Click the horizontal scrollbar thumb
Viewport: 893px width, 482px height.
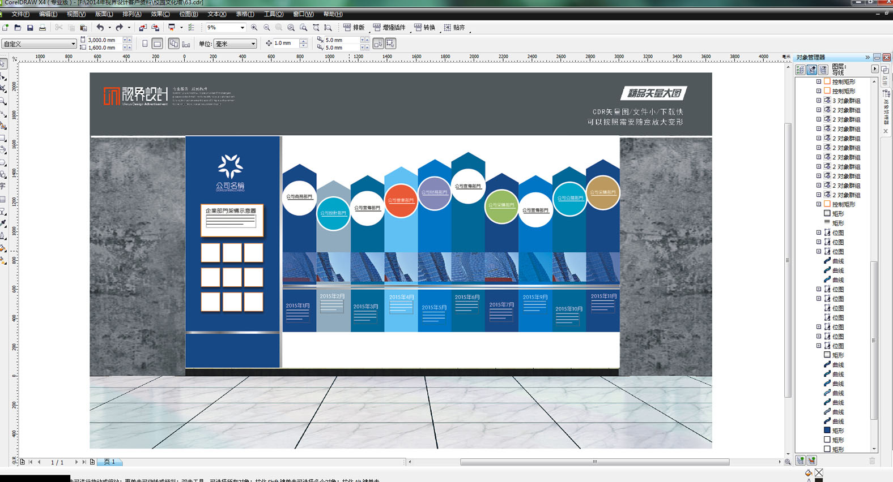pyautogui.click(x=594, y=462)
